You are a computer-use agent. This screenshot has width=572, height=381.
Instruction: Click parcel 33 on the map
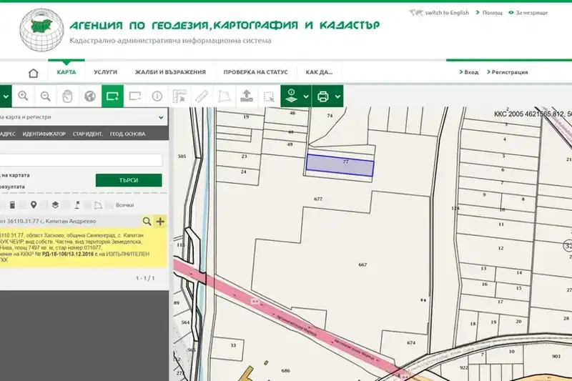pos(233,345)
